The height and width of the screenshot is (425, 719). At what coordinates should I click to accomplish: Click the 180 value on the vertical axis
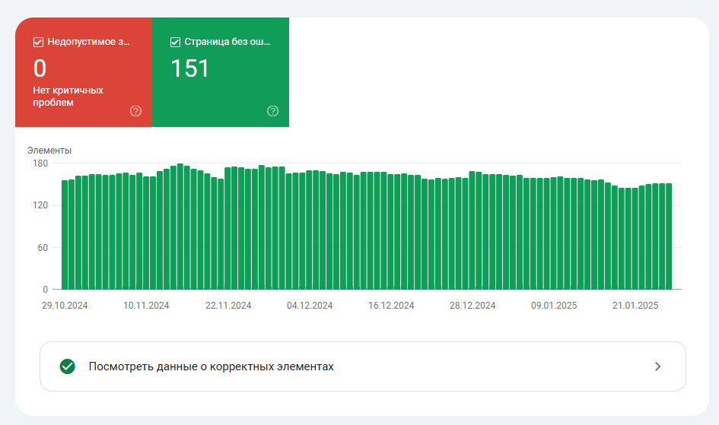coord(40,163)
